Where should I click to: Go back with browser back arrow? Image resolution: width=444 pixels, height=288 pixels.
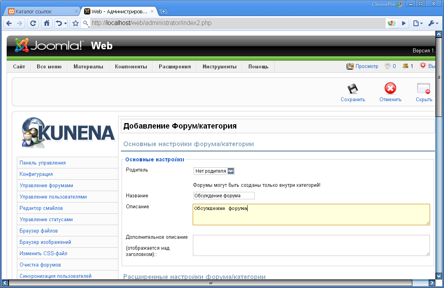(9, 23)
